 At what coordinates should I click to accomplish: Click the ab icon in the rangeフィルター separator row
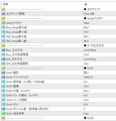(x=3, y=18)
